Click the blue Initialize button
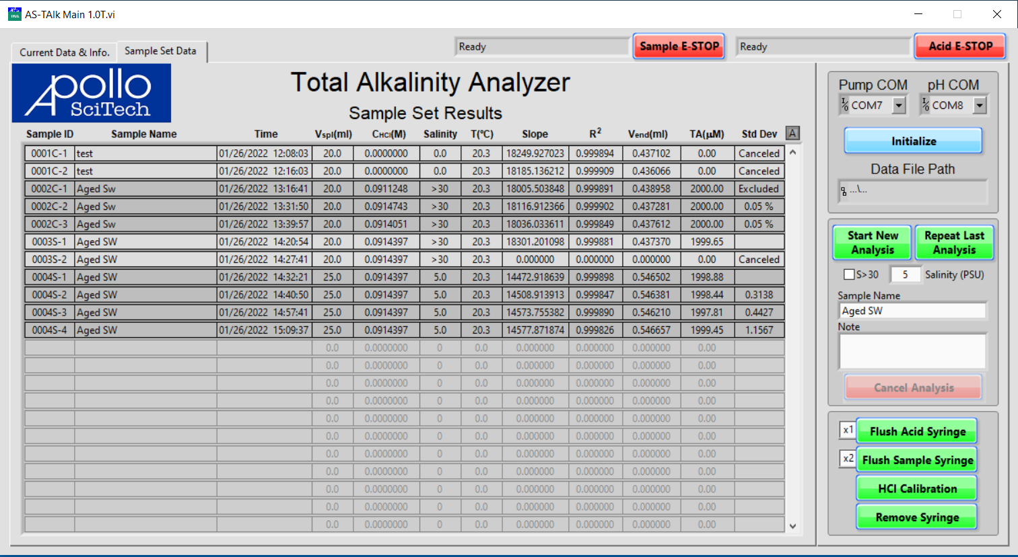This screenshot has height=557, width=1018. click(x=913, y=141)
